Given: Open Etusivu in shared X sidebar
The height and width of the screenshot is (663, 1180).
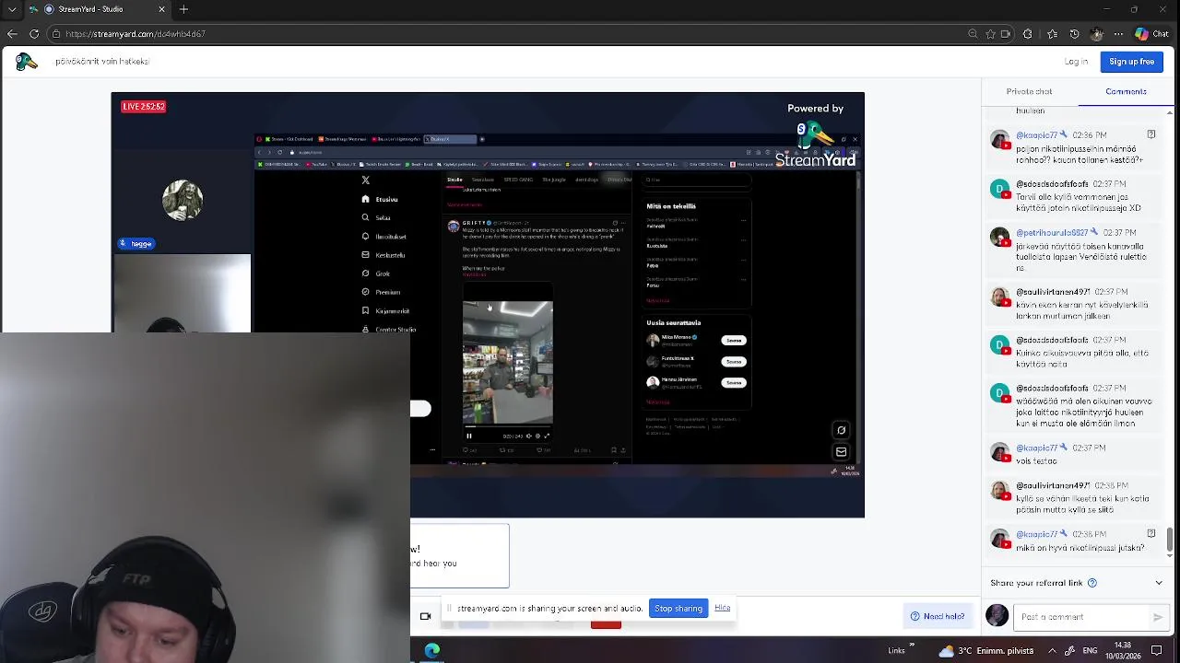Looking at the screenshot, I should click(x=381, y=199).
